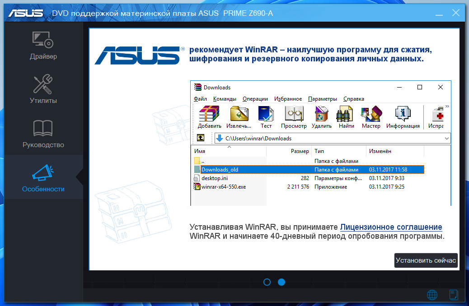This screenshot has width=469, height=306.
Task: Click the WinRAR books icon in Downloads title bar
Action: (198, 87)
